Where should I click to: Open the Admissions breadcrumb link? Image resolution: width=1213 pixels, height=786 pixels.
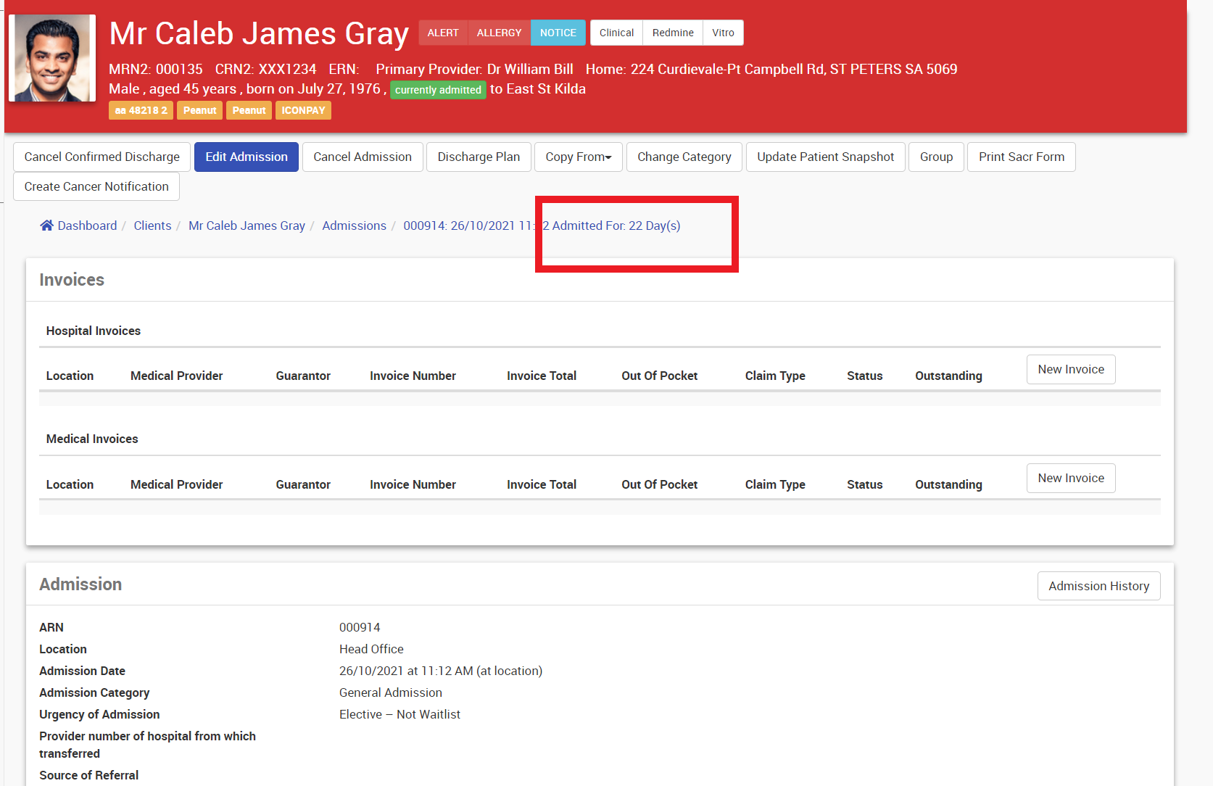point(354,226)
